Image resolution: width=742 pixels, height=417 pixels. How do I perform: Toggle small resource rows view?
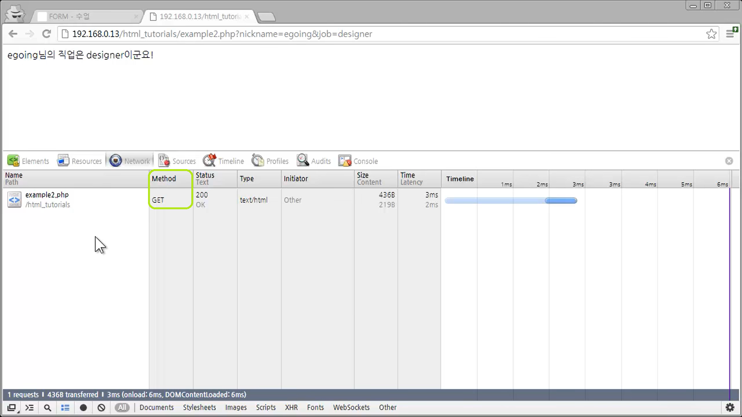[x=65, y=407]
